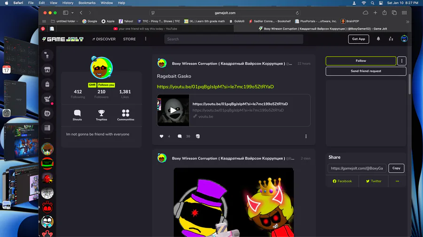Open iCloud tabs icon in Safari toolbar

tap(365, 13)
